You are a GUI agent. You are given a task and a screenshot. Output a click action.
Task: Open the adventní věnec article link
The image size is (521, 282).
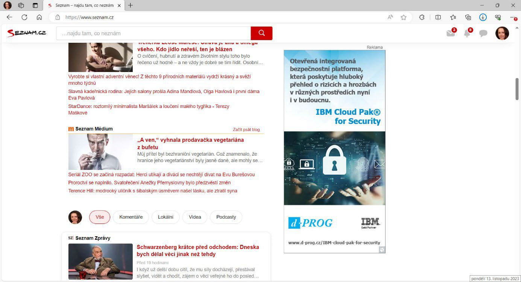coord(159,79)
